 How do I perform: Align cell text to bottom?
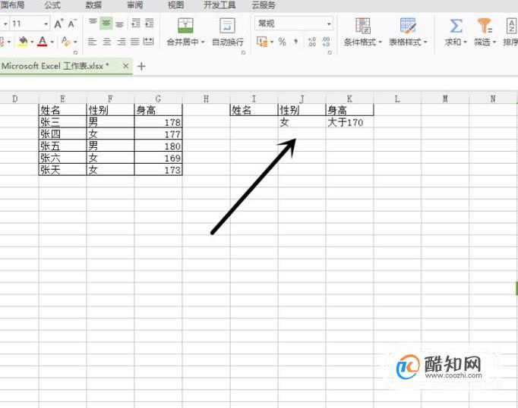coord(119,24)
